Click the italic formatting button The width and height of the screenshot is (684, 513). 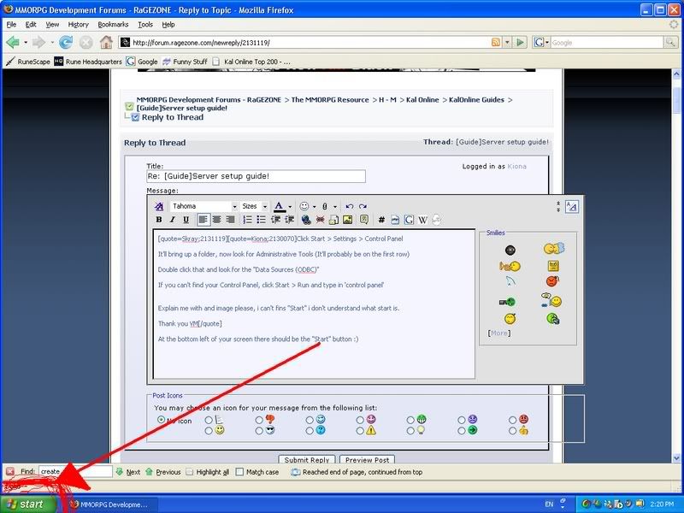173,220
